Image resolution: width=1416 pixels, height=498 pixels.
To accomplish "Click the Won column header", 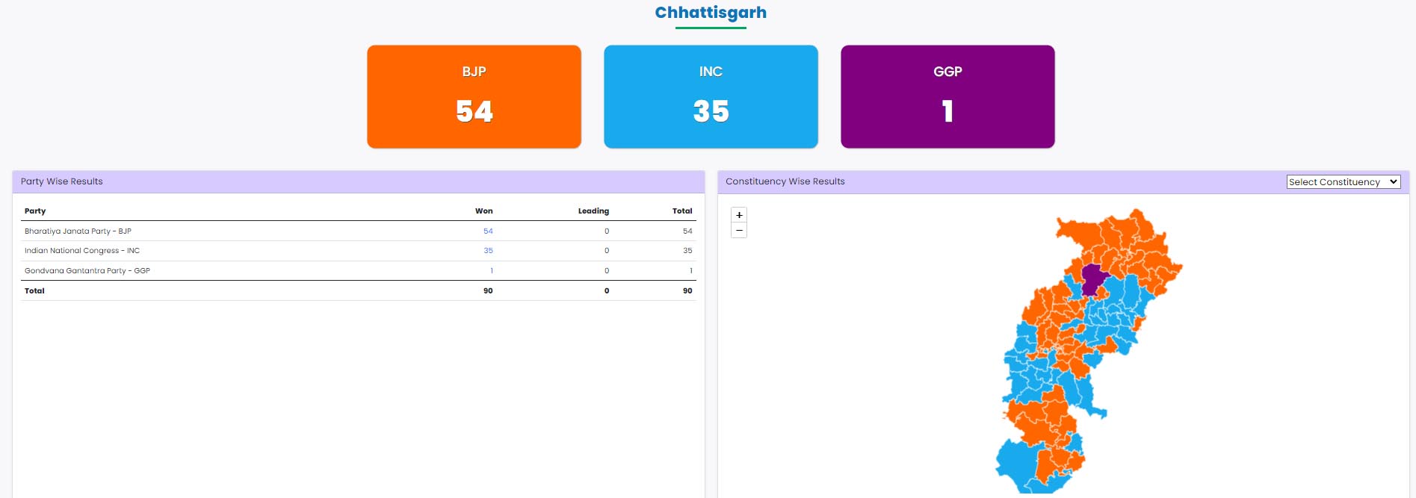I will [x=483, y=211].
